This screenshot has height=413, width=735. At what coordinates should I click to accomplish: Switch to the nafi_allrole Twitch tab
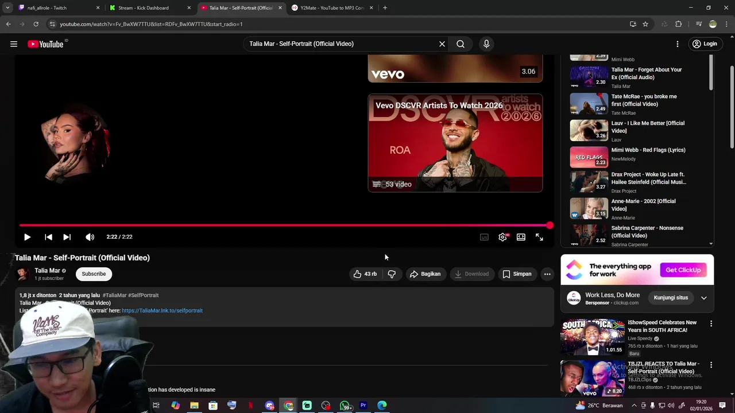(x=57, y=8)
